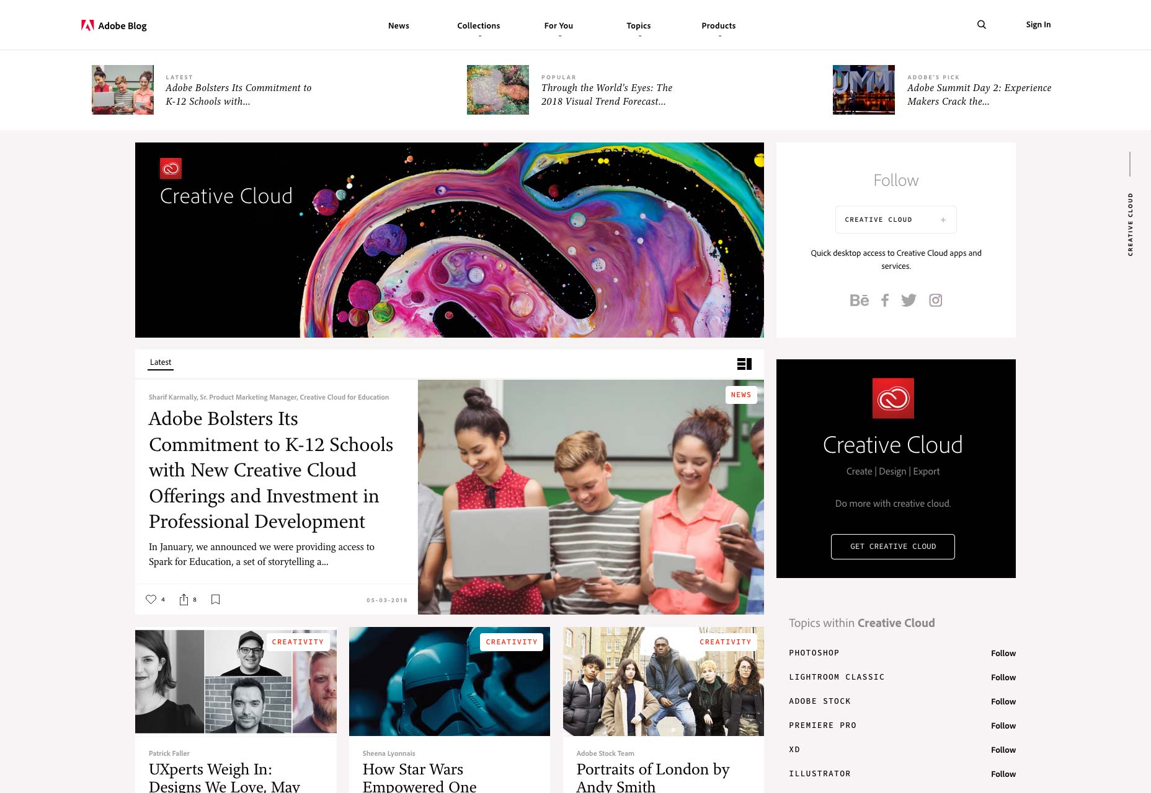This screenshot has height=793, width=1151.
Task: Bookmark the K-12 Schools article
Action: [216, 599]
